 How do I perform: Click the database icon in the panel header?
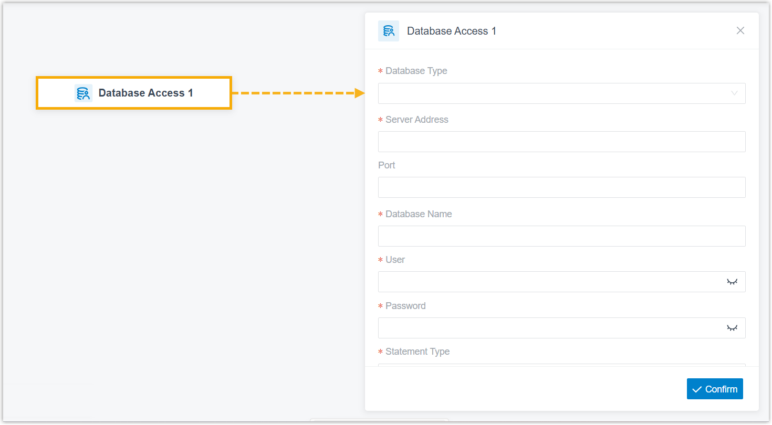point(389,31)
